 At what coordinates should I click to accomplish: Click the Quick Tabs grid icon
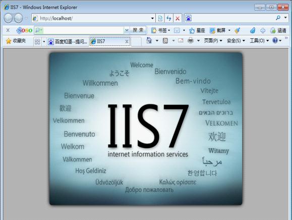(x=37, y=41)
